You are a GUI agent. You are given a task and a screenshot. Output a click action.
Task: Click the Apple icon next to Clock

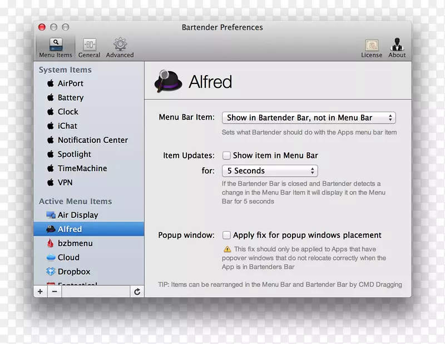[51, 112]
